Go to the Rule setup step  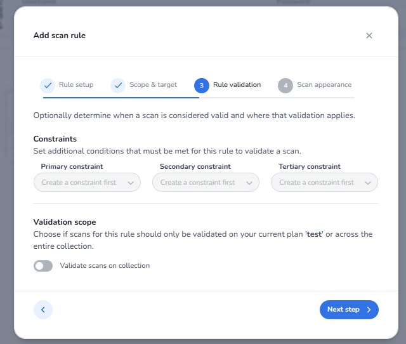pyautogui.click(x=76, y=85)
